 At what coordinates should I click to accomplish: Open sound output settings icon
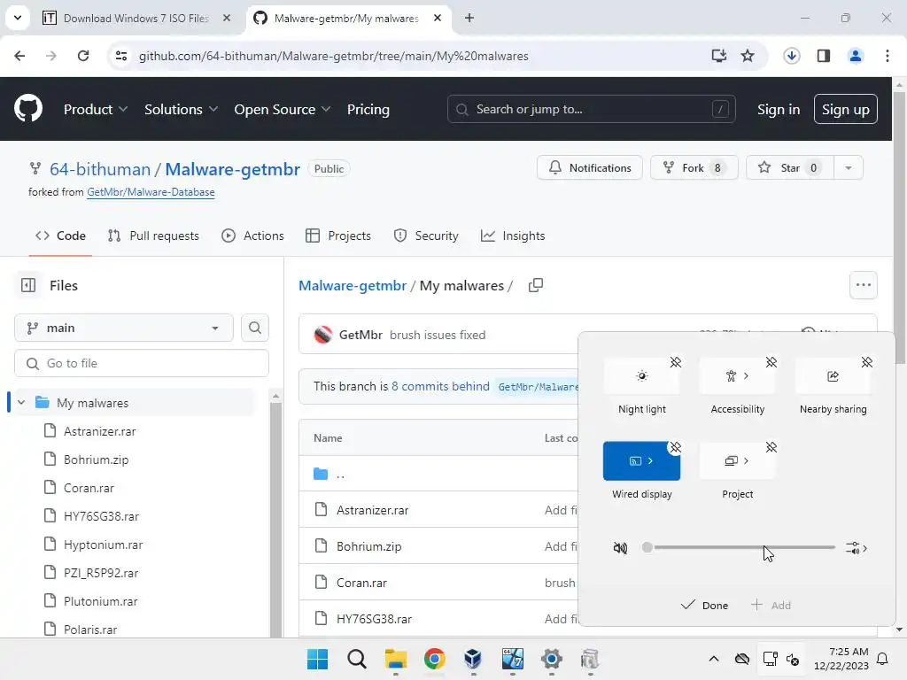click(x=857, y=548)
